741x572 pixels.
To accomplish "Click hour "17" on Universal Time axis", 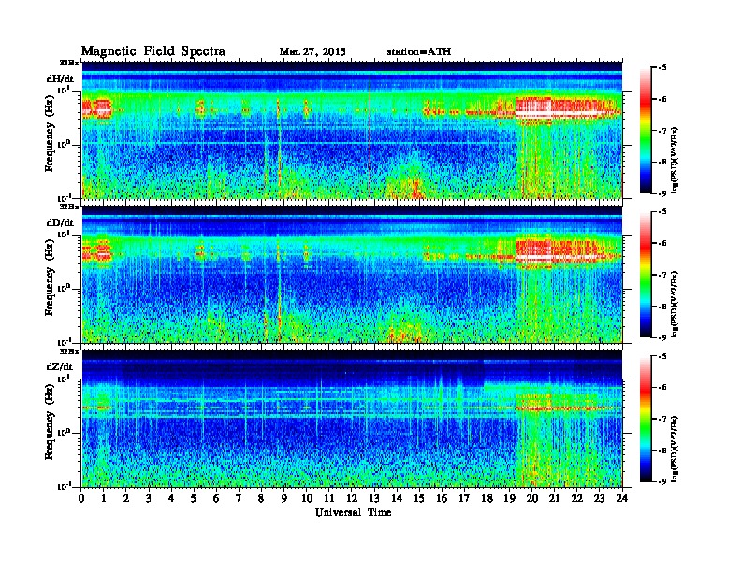I will (464, 499).
